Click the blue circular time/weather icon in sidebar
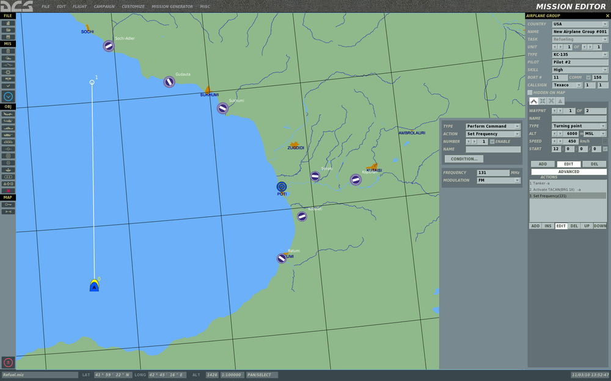This screenshot has height=381, width=611. point(8,96)
